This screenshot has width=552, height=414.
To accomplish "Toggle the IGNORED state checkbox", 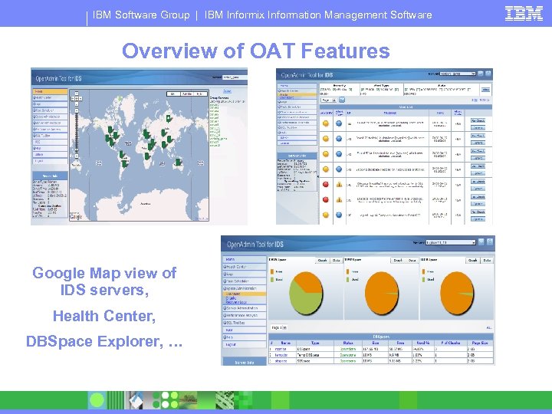I will tap(469, 90).
